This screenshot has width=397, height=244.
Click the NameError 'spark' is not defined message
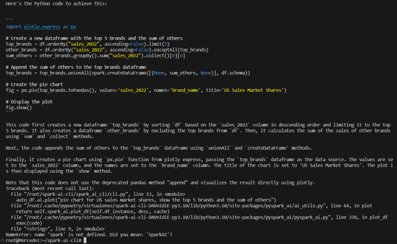click(89, 235)
